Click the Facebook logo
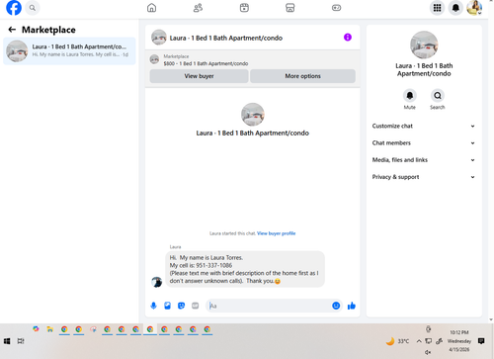This screenshot has width=494, height=359. [x=14, y=8]
